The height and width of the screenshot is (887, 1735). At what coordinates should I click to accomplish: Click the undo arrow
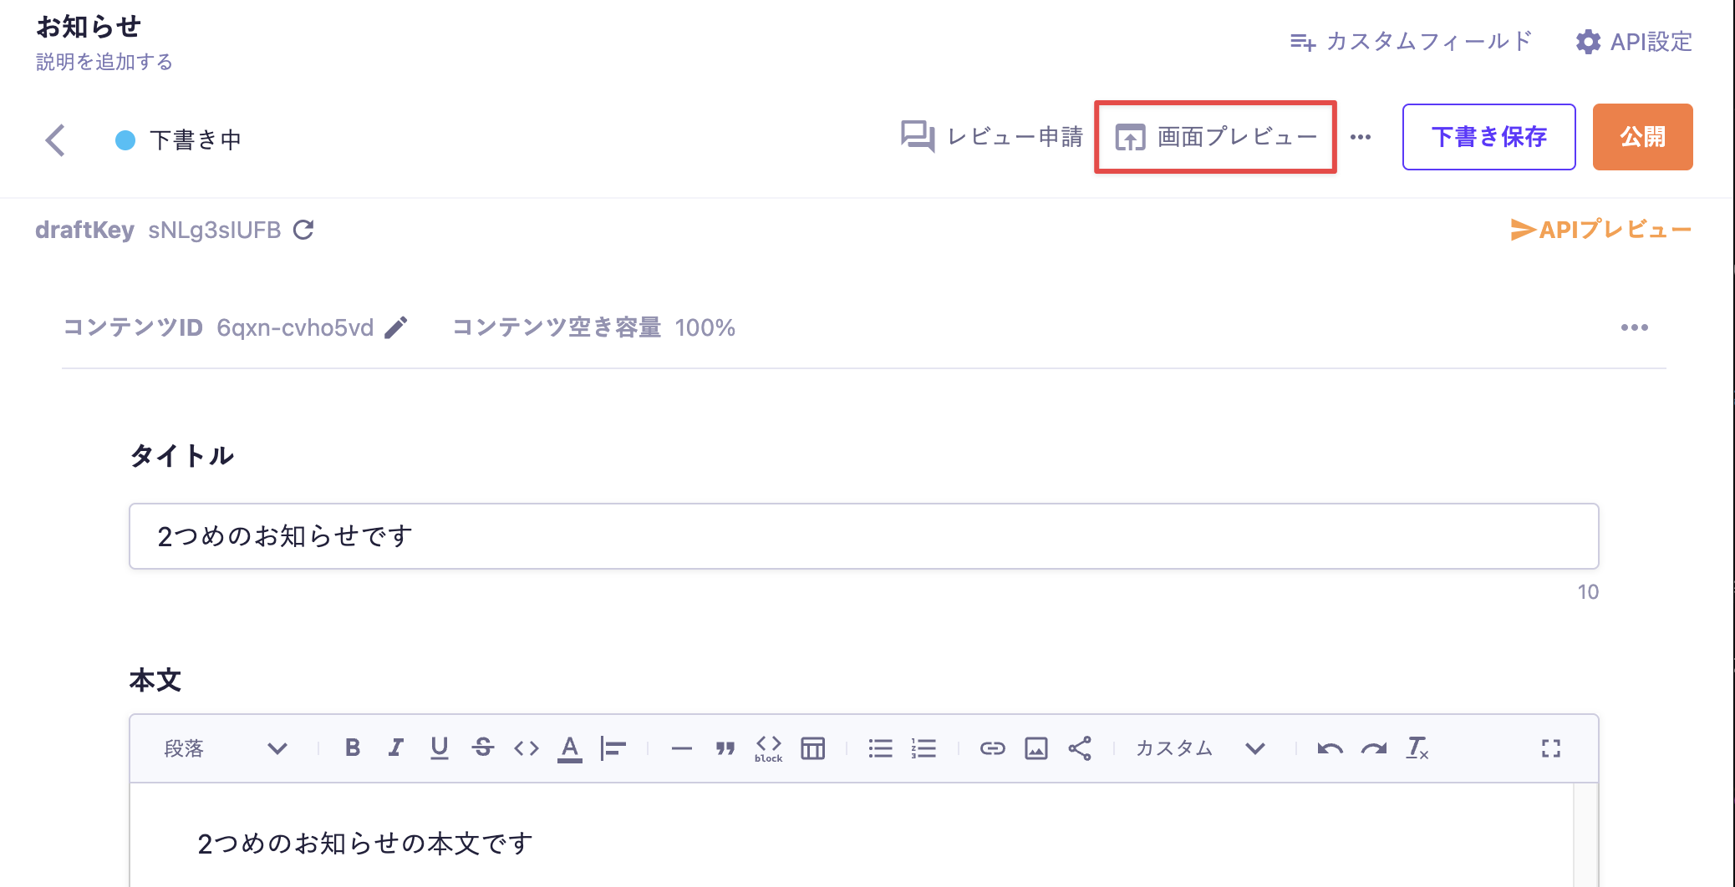1330,748
